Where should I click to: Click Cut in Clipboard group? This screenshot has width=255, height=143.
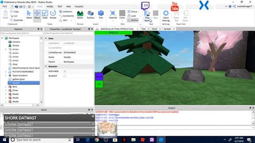tap(14, 16)
